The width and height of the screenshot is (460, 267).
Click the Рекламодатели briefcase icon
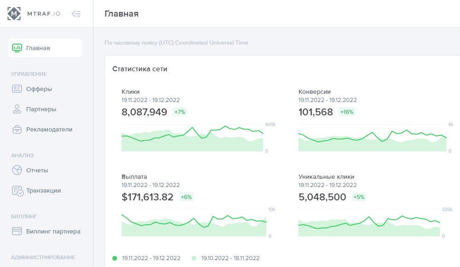[x=17, y=130]
